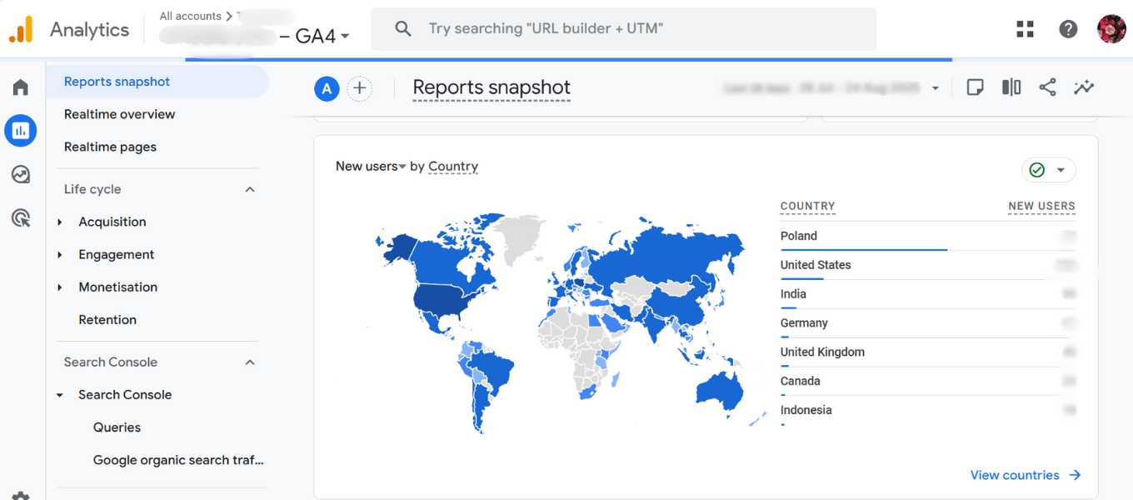1133x500 pixels.
Task: Follow the View countries link
Action: pyautogui.click(x=1015, y=474)
